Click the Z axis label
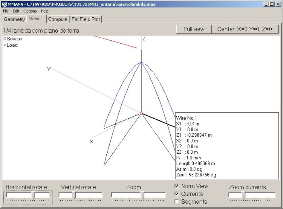 point(144,39)
